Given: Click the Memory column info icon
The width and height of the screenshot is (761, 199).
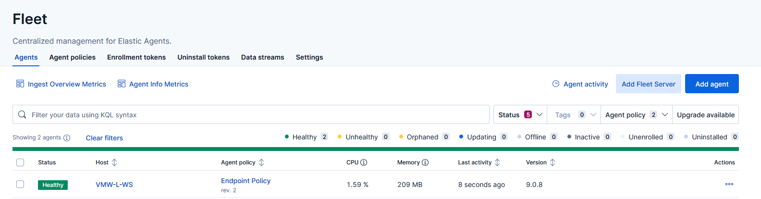Looking at the screenshot, I should [x=425, y=162].
